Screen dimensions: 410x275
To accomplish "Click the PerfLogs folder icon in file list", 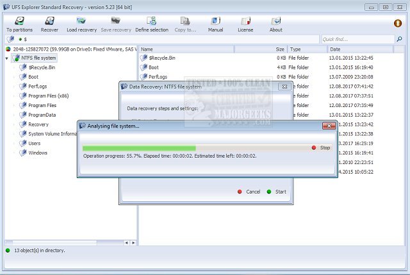I will coord(143,77).
